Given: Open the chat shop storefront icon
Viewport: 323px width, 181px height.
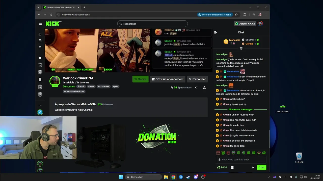Looking at the screenshot, I should [232, 167].
